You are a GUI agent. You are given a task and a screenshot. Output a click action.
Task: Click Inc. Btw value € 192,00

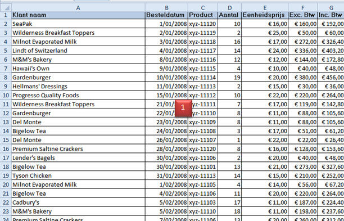pos(331,24)
